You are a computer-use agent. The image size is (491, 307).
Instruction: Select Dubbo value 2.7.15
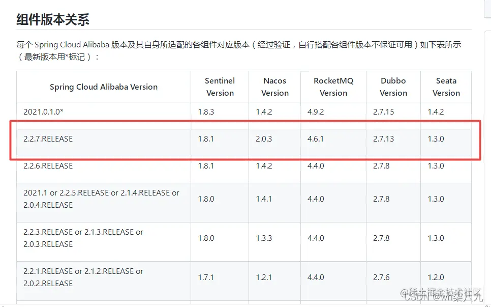click(x=384, y=112)
